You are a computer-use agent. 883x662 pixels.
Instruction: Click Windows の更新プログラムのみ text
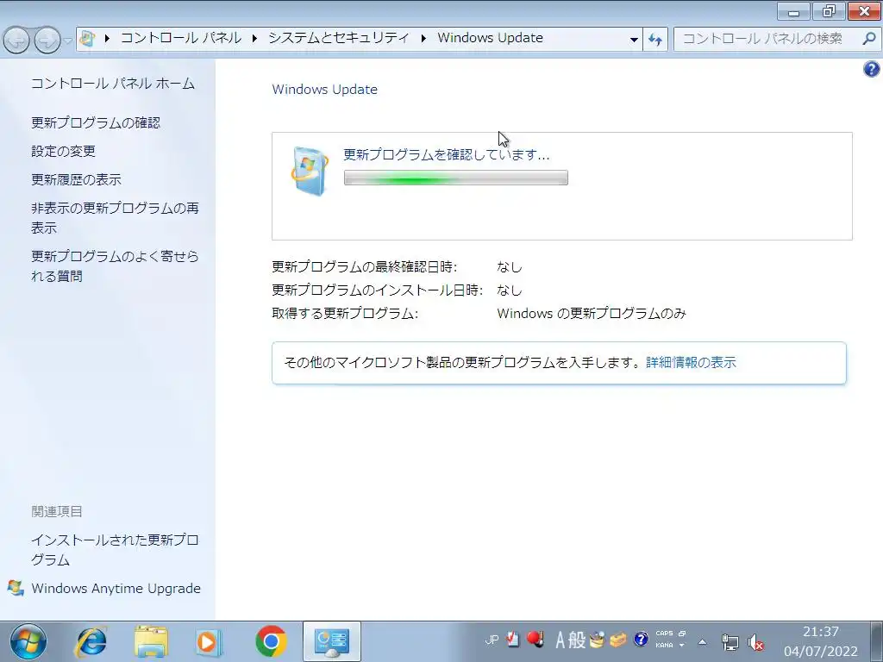pos(592,314)
